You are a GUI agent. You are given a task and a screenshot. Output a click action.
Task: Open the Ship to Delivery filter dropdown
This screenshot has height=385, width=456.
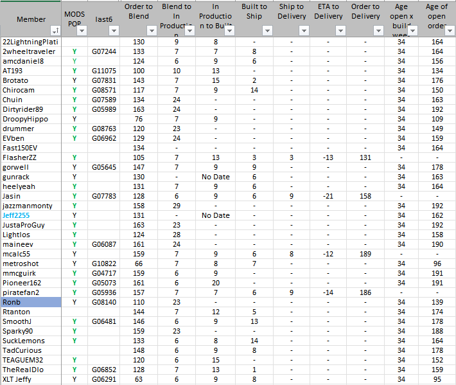304,30
